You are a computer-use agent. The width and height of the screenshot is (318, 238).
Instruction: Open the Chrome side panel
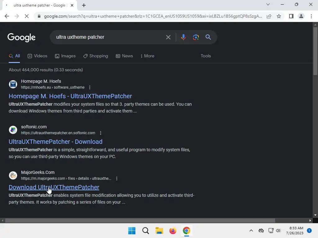291,16
